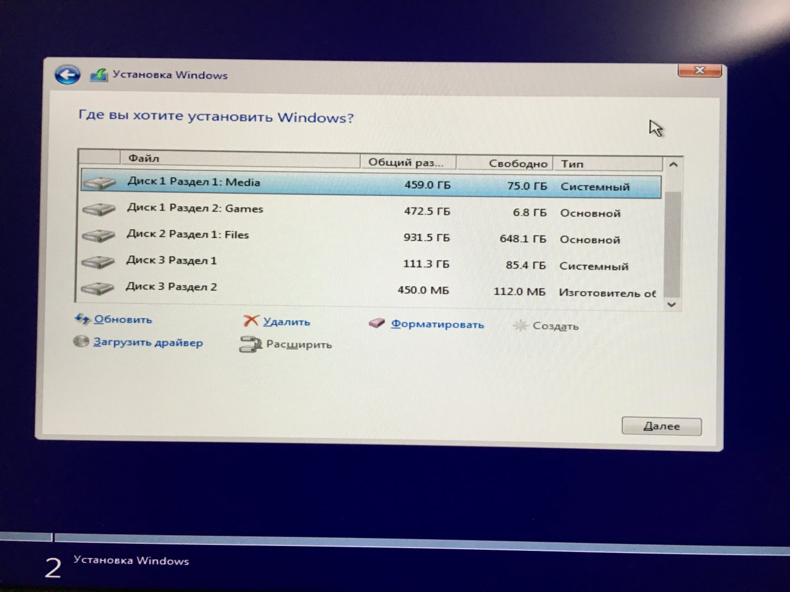Click the Удалить link
This screenshot has width=790, height=592.
(x=287, y=322)
